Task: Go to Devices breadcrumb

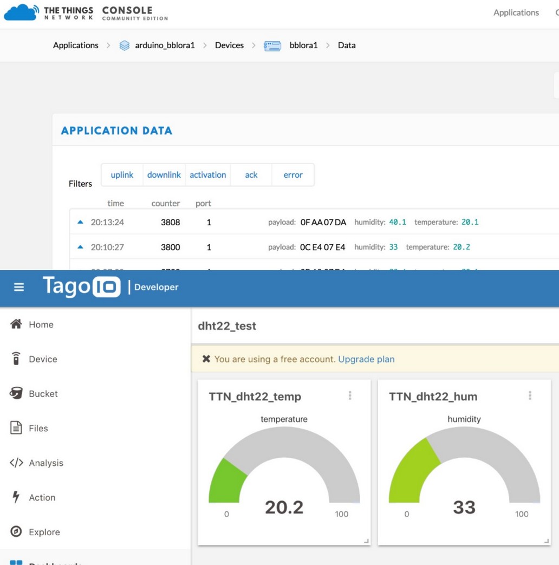Action: (x=229, y=45)
